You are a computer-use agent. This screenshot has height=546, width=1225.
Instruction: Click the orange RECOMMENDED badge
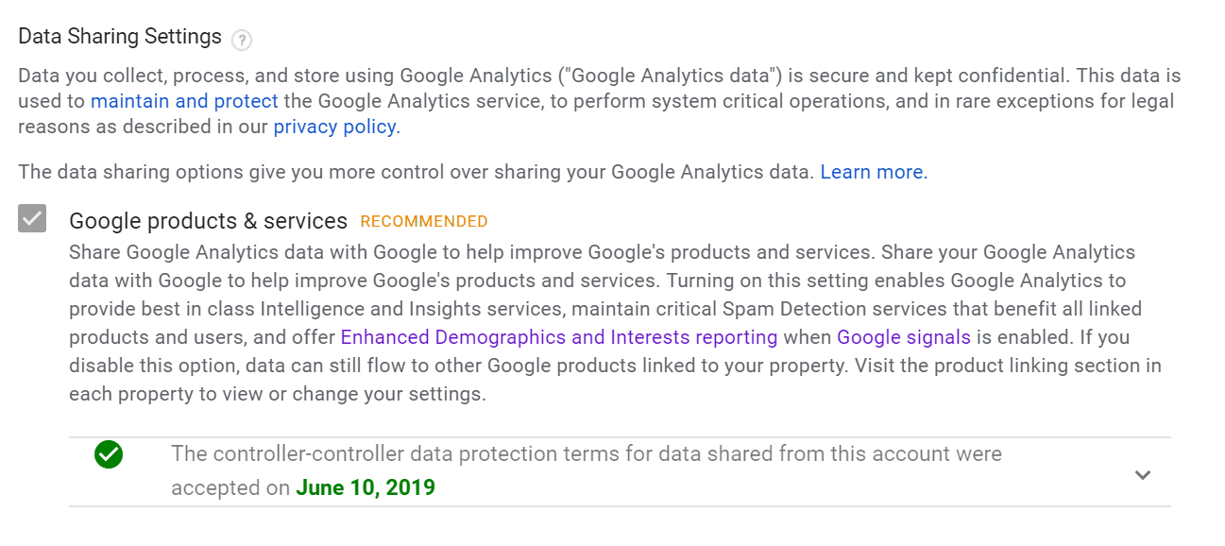pos(424,222)
